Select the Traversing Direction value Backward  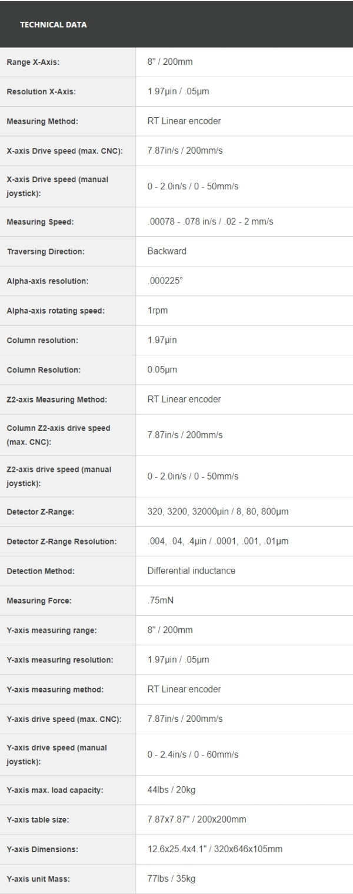pyautogui.click(x=166, y=251)
